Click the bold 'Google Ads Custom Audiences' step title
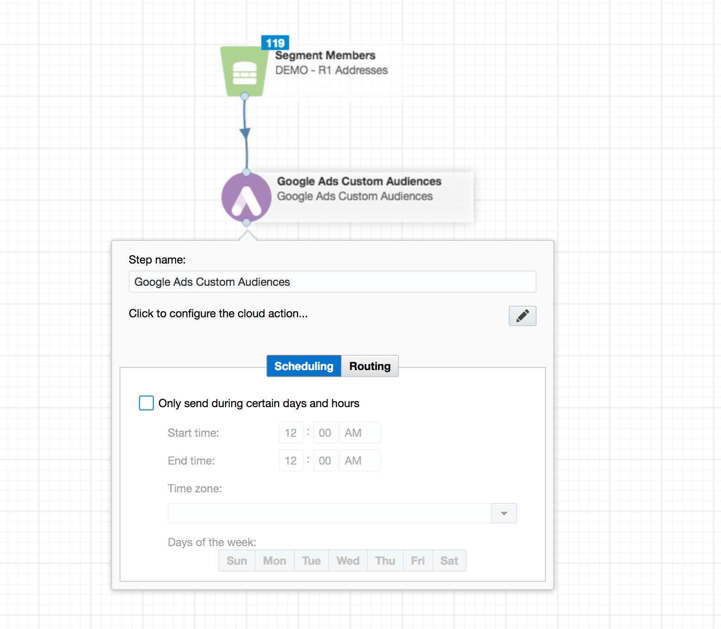 point(359,181)
